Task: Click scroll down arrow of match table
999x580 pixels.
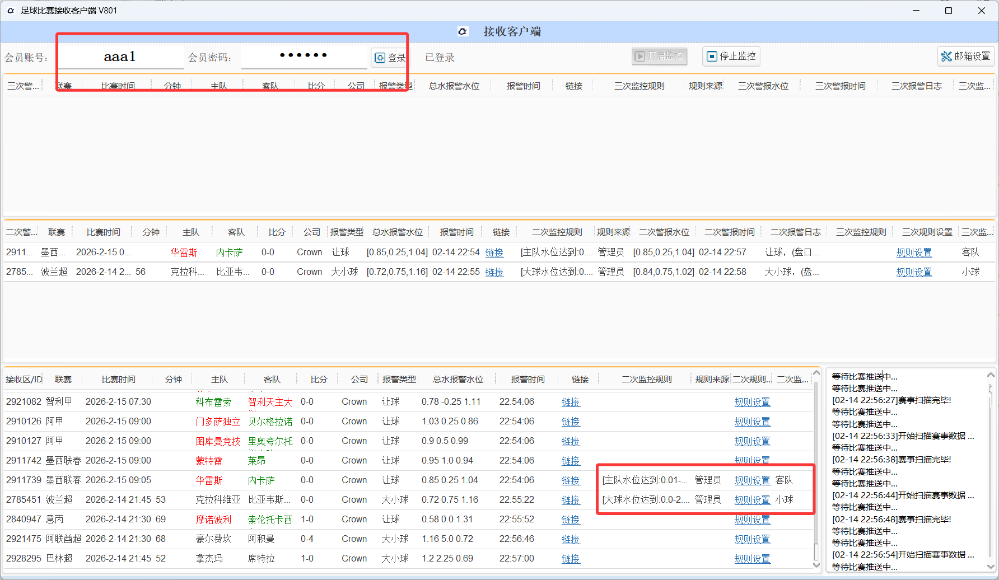Action: click(816, 565)
